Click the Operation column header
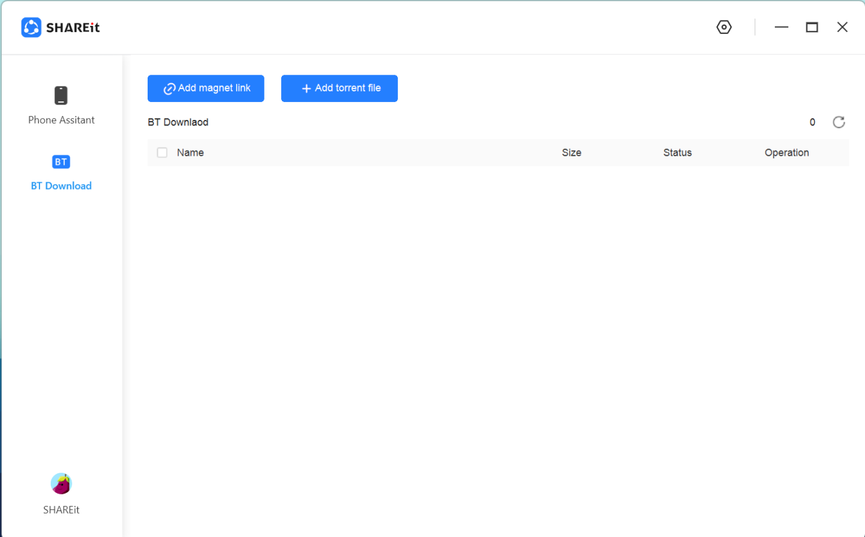This screenshot has height=537, width=865. click(x=787, y=152)
